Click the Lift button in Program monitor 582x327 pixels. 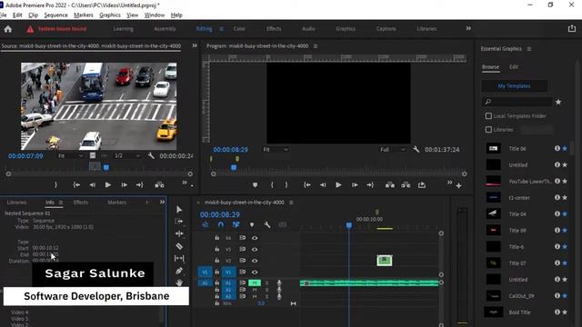click(x=390, y=184)
